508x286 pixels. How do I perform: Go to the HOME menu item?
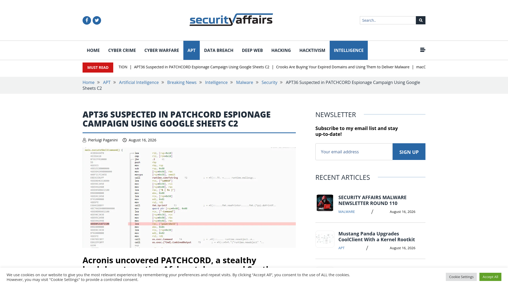pyautogui.click(x=93, y=50)
